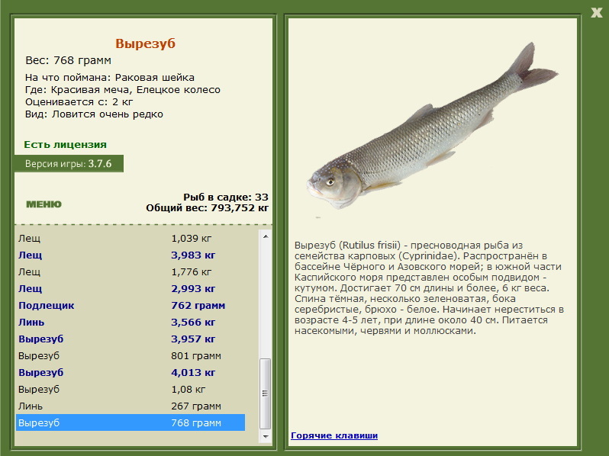Viewport: 609px width, 456px height.
Task: Click Вид: Ловится очень редко line
Action: coord(94,114)
